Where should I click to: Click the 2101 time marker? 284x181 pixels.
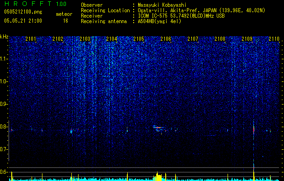coord(31,39)
